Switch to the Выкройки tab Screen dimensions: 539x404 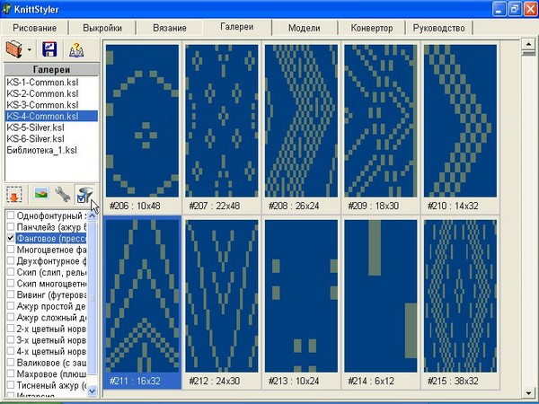[102, 28]
